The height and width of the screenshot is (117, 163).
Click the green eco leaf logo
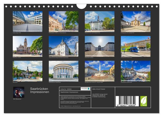click(x=144, y=101)
